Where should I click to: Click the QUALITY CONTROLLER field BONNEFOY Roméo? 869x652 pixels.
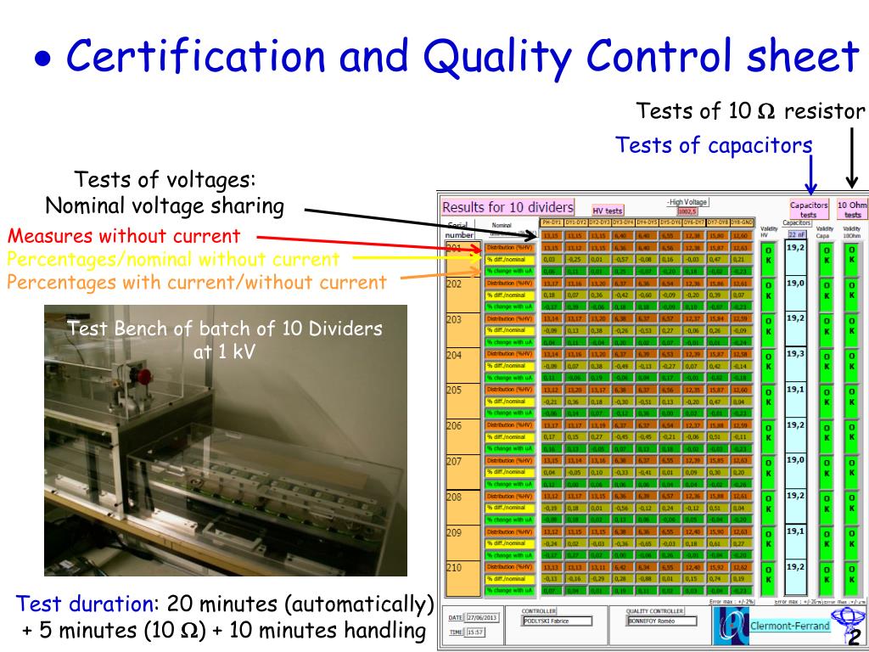point(662,621)
